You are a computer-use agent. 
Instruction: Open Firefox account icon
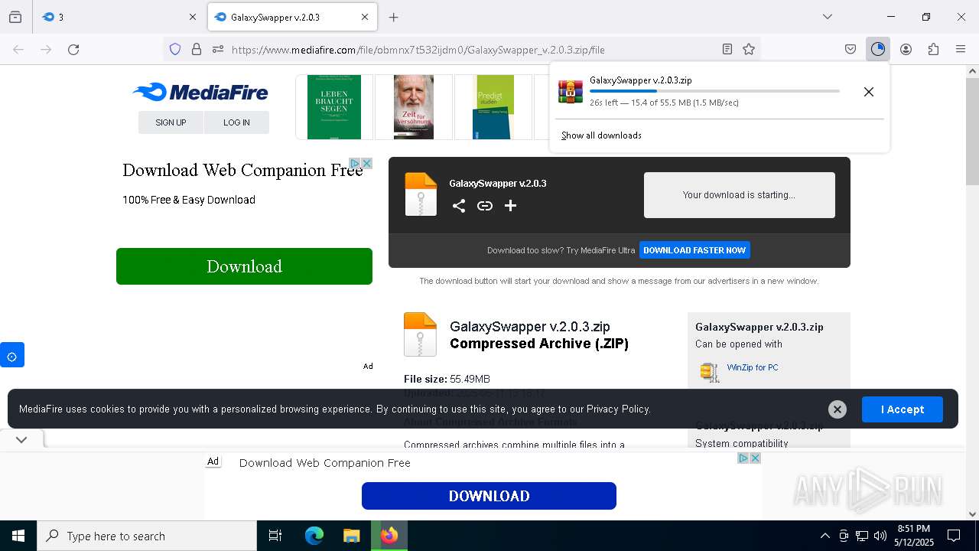tap(906, 49)
